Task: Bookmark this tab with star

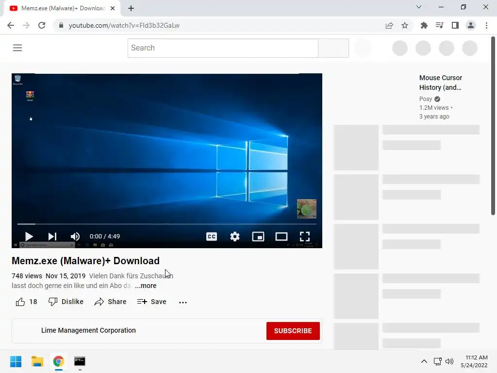Action: [x=405, y=25]
